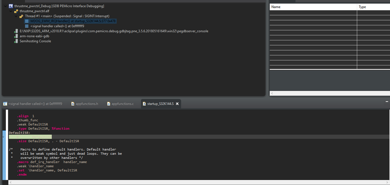The image size is (390, 185).
Task: Select Semihosting Console entry
Action: point(35,41)
